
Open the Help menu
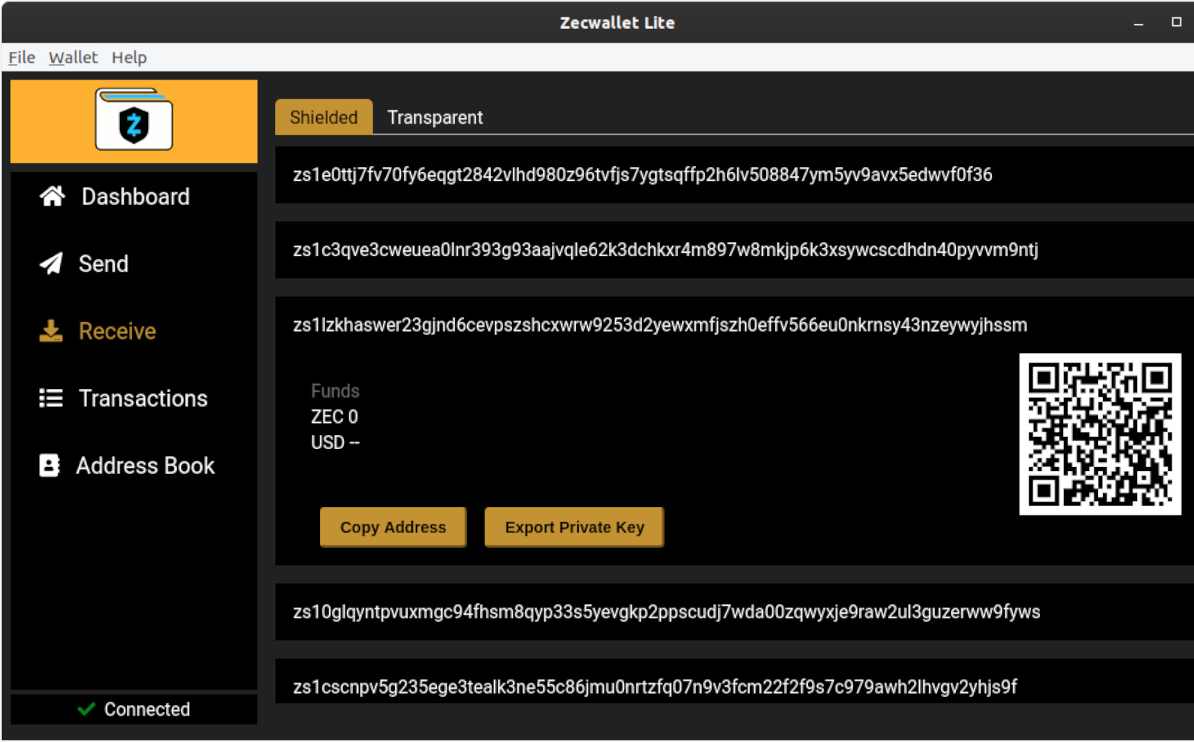coord(129,58)
